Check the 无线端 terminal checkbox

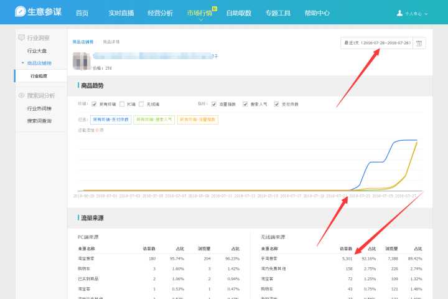[x=141, y=104]
